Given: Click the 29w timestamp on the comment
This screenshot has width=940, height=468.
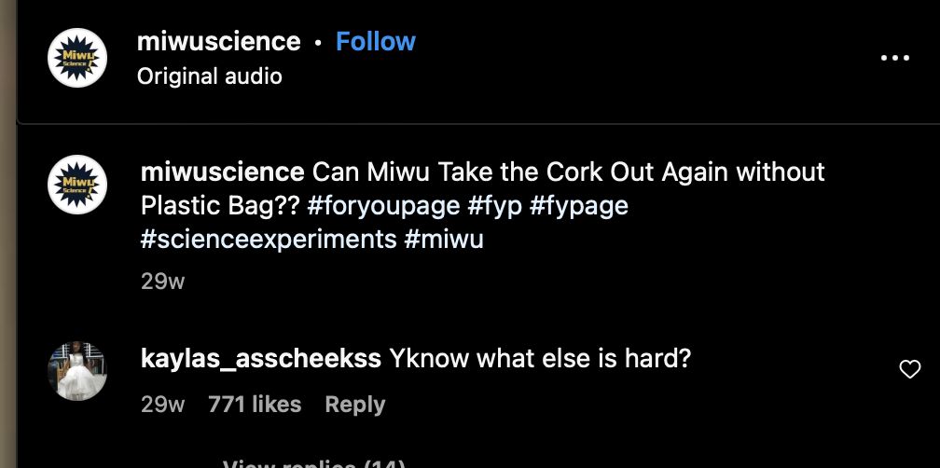Looking at the screenshot, I should (x=162, y=405).
